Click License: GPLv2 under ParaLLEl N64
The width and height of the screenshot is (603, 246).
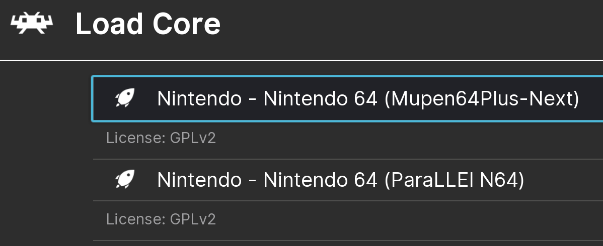(x=161, y=219)
